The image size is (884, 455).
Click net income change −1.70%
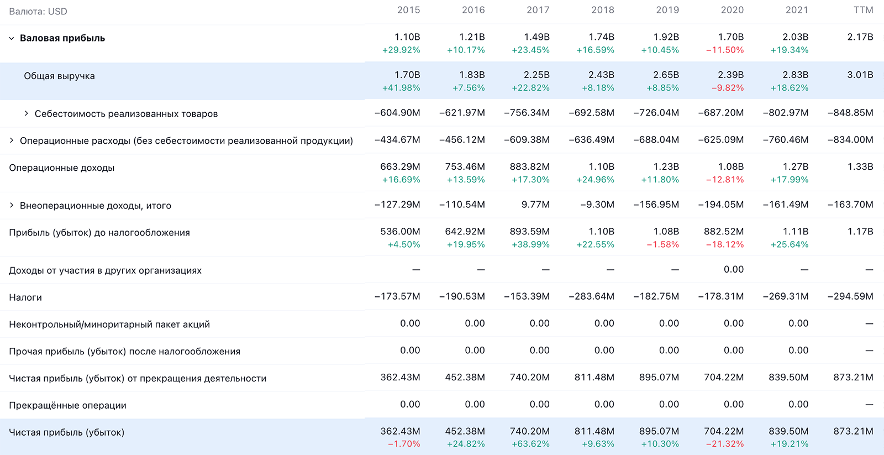[x=404, y=444]
